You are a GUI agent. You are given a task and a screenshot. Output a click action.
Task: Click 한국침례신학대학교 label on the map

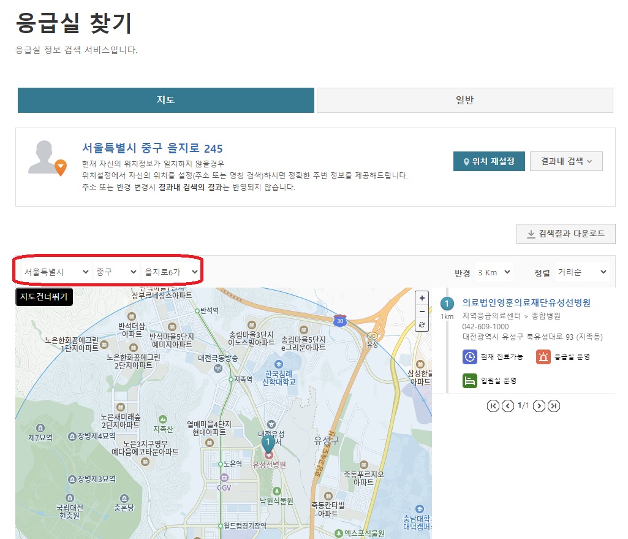[x=279, y=378]
